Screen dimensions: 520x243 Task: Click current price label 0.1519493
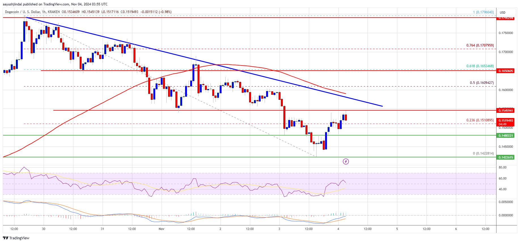(506, 121)
